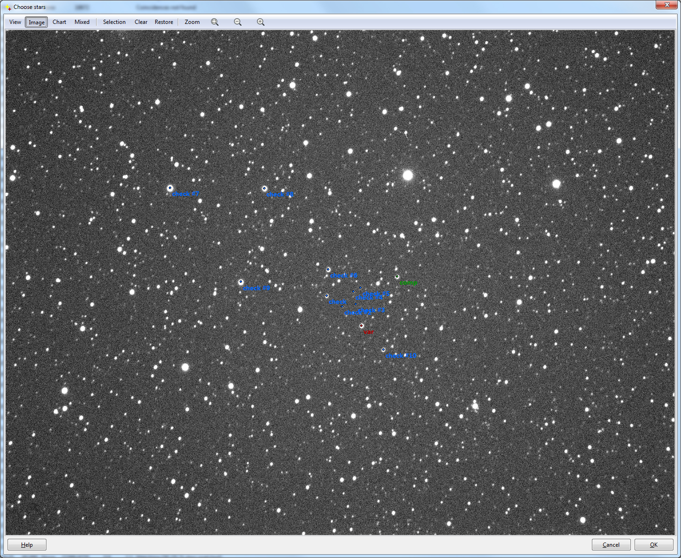Switch to Mixed view mode
Viewport: 681px width, 558px height.
point(82,22)
